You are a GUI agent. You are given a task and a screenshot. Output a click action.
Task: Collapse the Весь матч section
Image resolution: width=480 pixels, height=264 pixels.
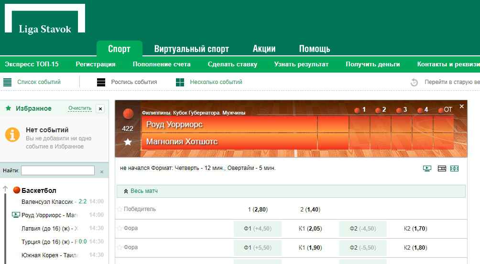(291, 191)
